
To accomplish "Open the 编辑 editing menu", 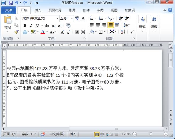I will tap(154, 24).
